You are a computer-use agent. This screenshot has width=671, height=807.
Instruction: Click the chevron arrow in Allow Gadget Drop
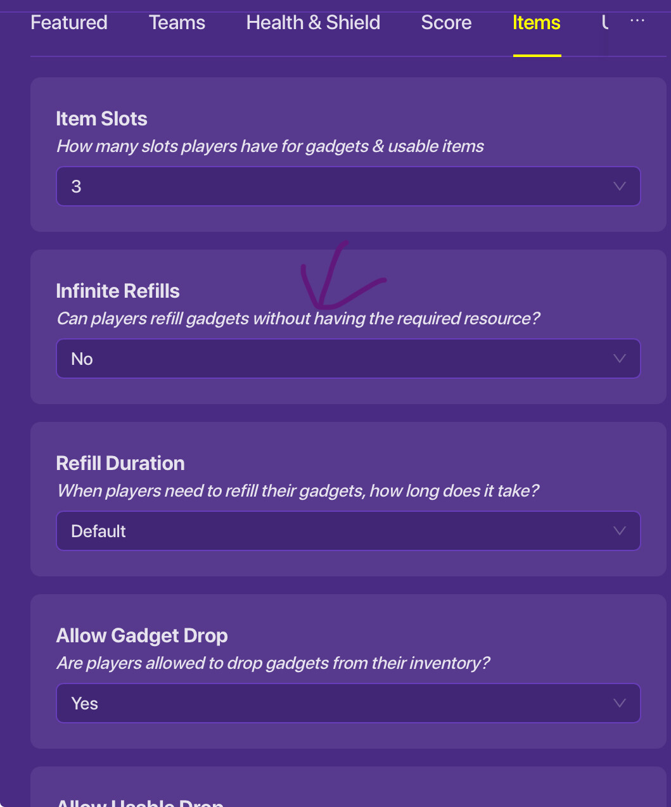pyautogui.click(x=620, y=703)
